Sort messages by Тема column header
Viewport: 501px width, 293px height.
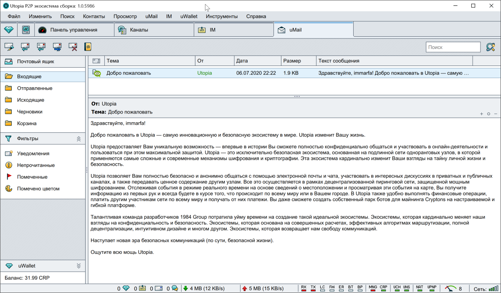[x=150, y=61]
